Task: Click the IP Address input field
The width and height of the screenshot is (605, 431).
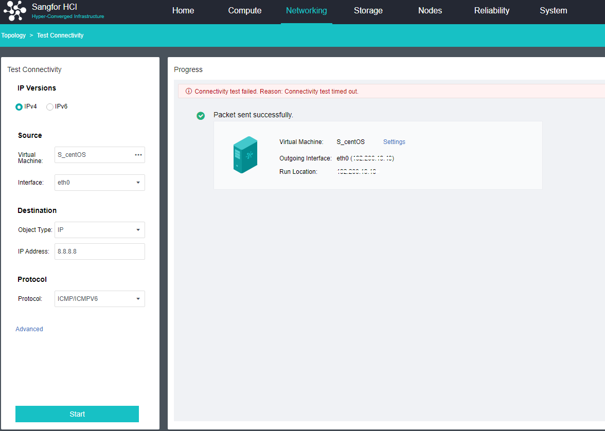Action: point(99,252)
